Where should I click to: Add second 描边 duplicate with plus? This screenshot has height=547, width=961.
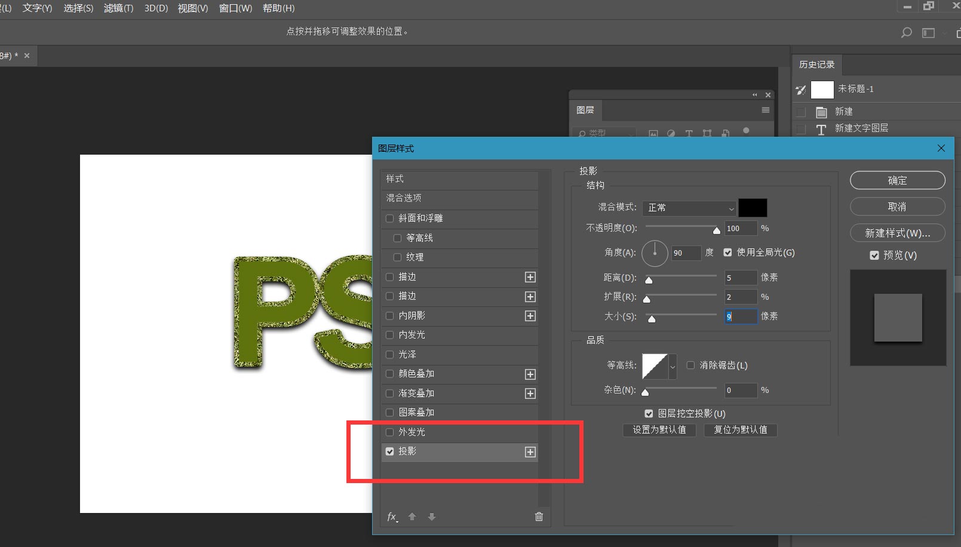pos(530,297)
